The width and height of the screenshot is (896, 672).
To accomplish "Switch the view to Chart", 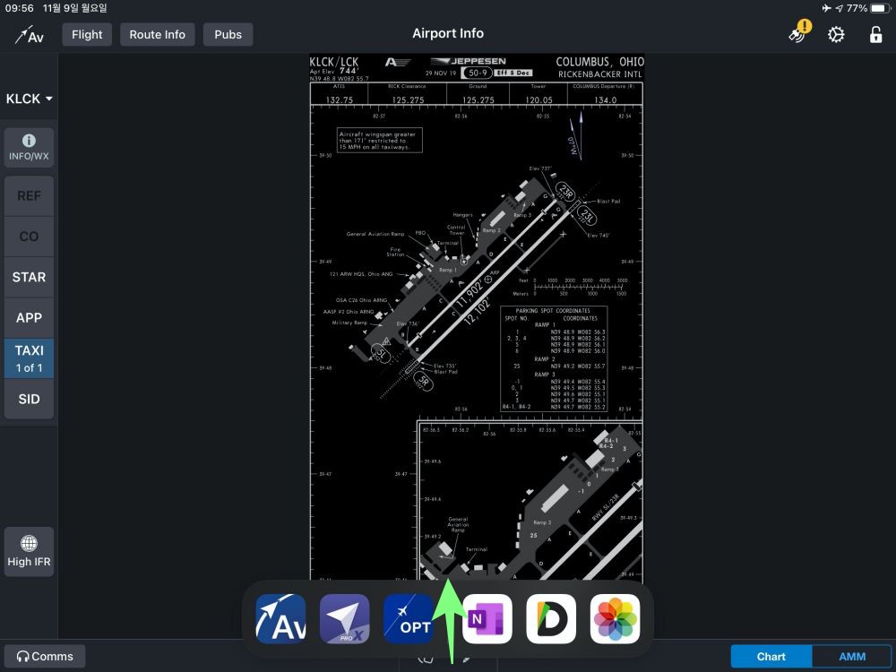I will point(771,657).
